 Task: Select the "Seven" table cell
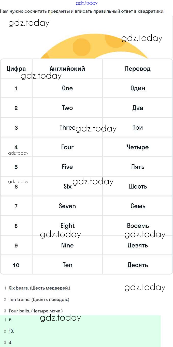point(67,206)
